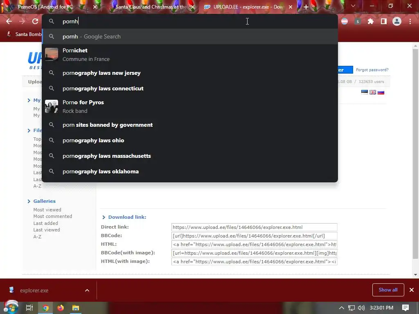Open the tab search chevron in title bar
Screen dimensions: 419x314
click(353, 6)
